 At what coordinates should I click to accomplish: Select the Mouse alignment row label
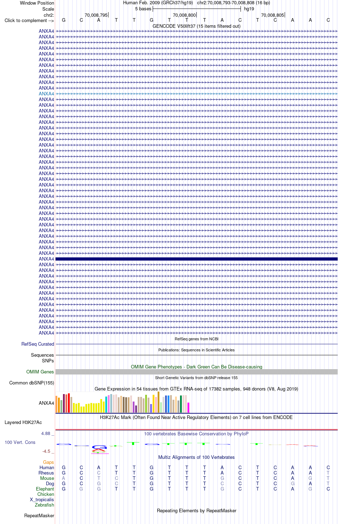(x=47, y=478)
